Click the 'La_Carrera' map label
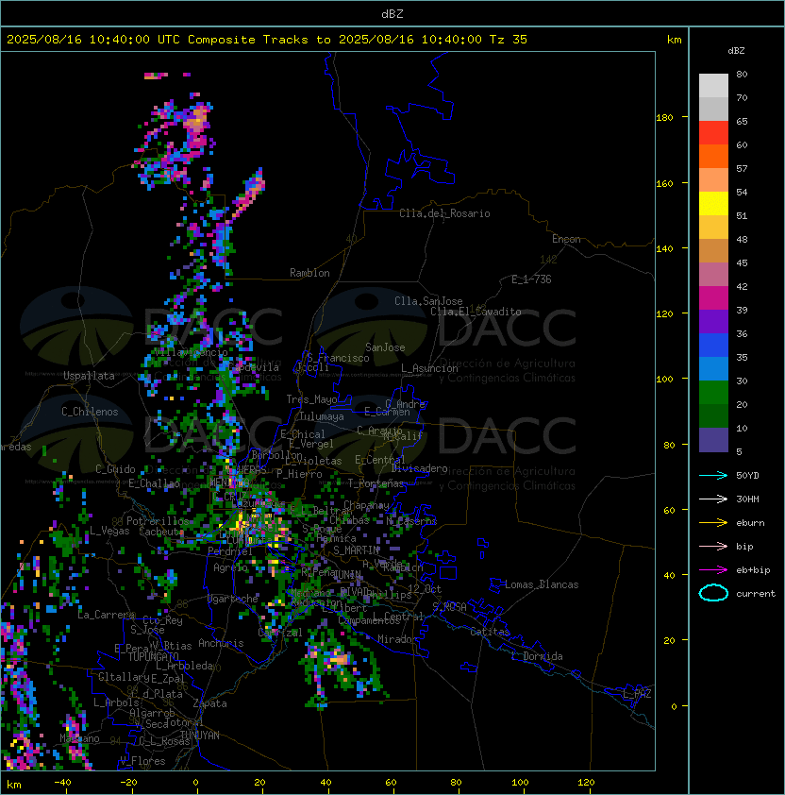The image size is (785, 795). click(106, 615)
